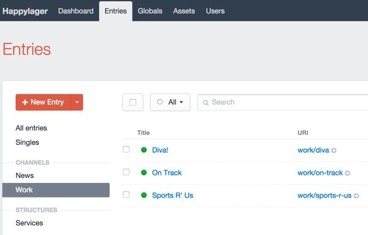Follow the work/diva URI link

point(313,150)
